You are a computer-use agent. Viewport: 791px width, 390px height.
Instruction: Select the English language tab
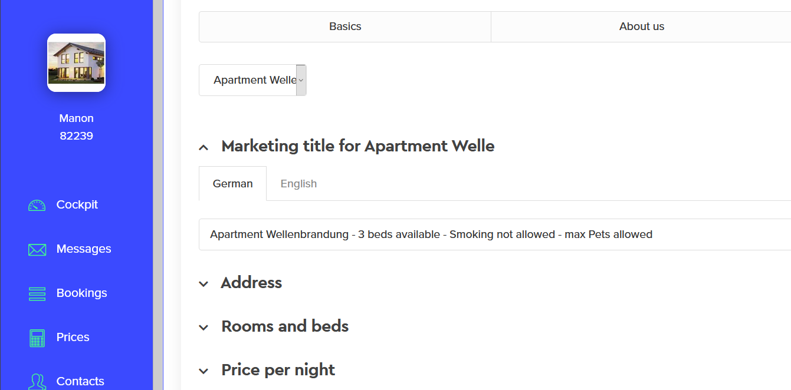298,184
